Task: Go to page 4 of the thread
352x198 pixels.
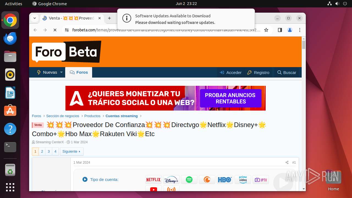Action: click(x=55, y=152)
